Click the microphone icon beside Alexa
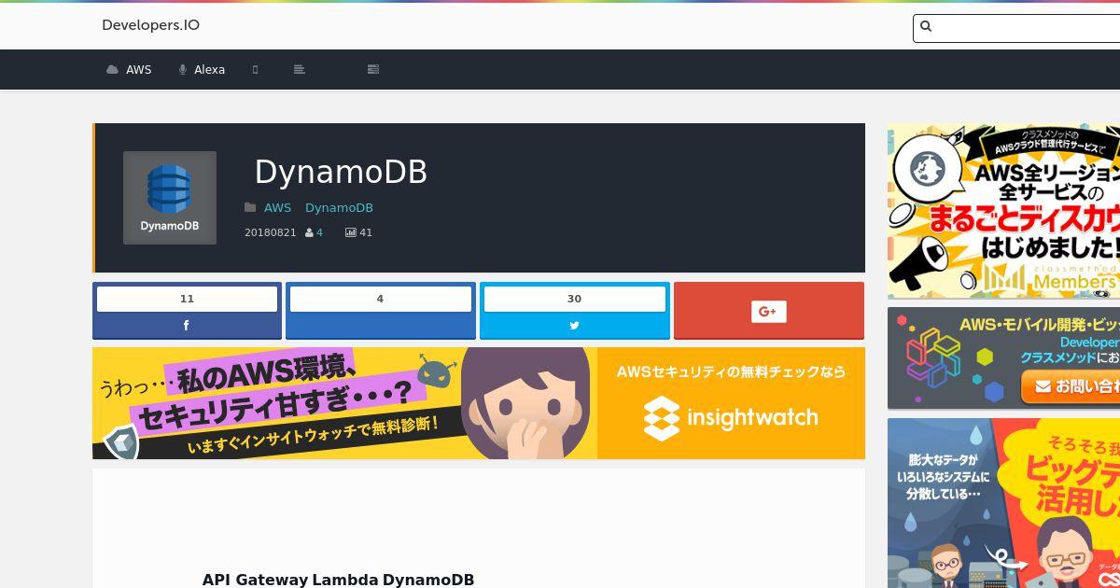1120x588 pixels. coord(183,70)
